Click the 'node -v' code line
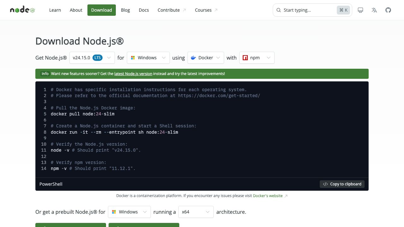The width and height of the screenshot is (404, 227). click(x=96, y=150)
